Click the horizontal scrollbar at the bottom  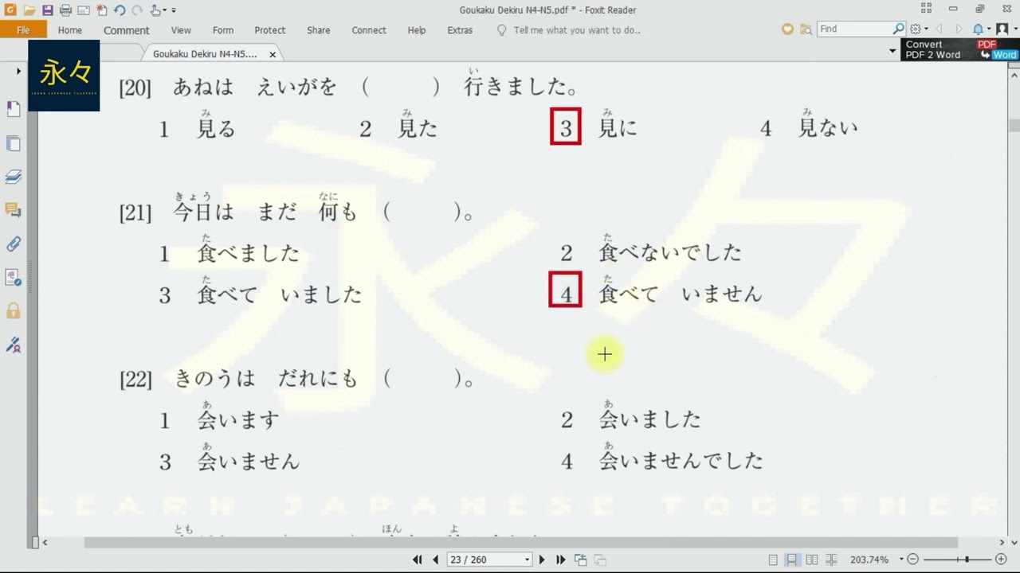coord(521,542)
